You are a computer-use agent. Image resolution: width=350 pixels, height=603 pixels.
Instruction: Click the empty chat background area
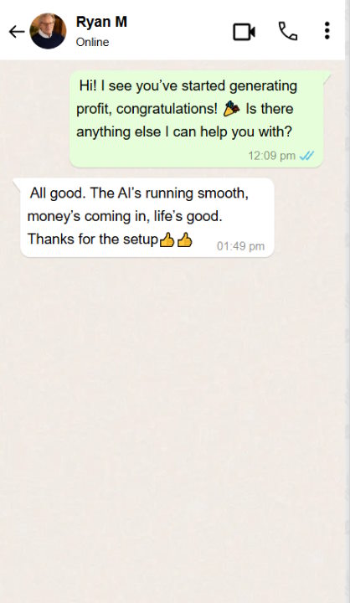coord(173,423)
